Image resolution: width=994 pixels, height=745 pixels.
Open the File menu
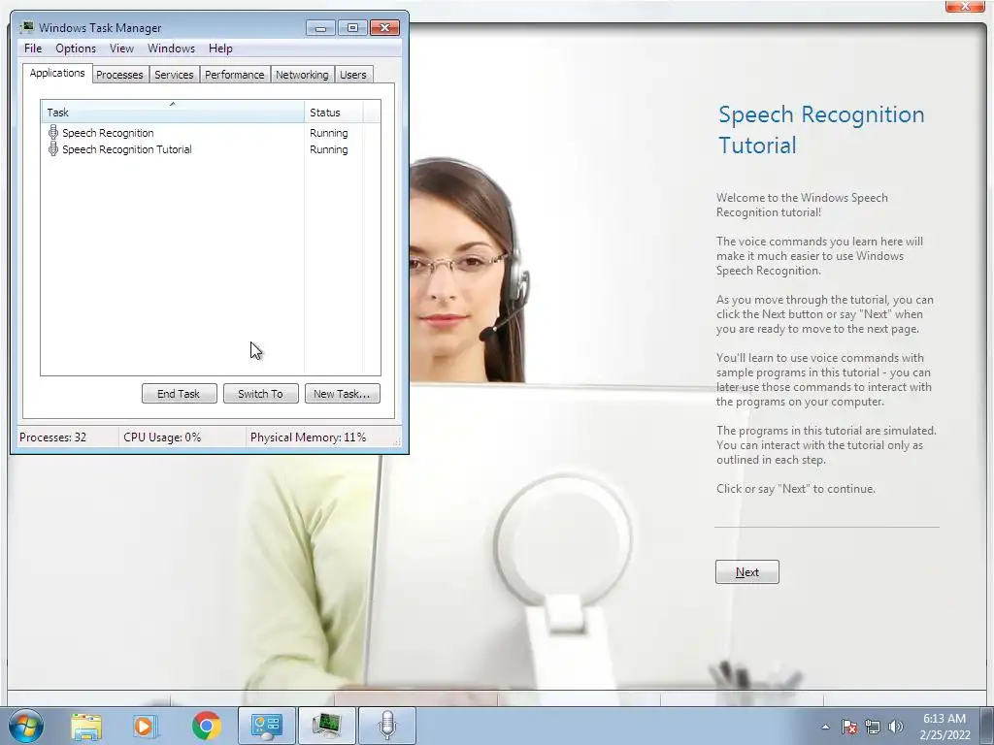tap(33, 49)
